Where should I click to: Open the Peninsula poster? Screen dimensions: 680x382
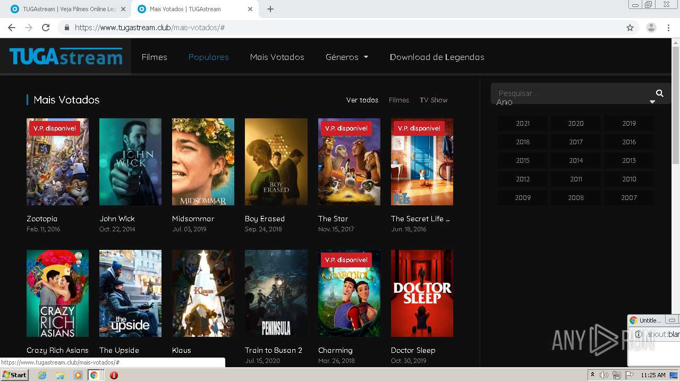276,293
